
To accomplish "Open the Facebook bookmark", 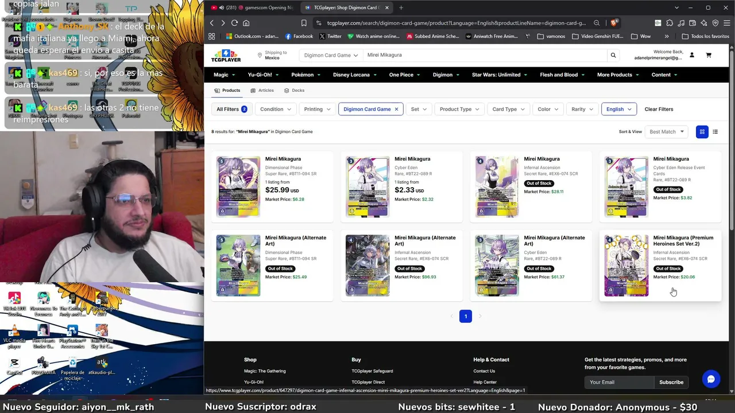I will click(x=299, y=36).
